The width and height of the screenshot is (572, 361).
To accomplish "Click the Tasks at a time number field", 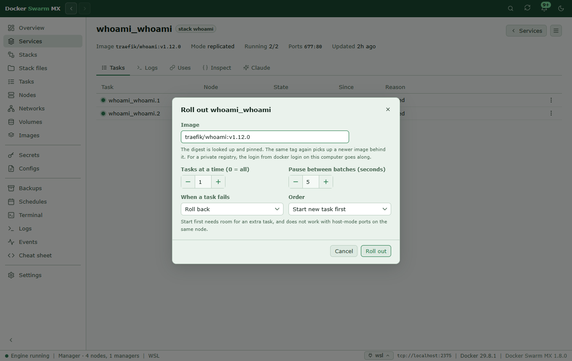I will click(x=203, y=182).
